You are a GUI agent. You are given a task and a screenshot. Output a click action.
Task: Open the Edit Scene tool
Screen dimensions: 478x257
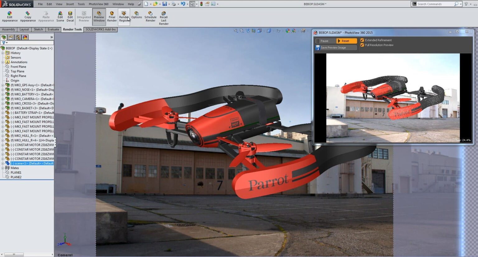[x=60, y=17]
